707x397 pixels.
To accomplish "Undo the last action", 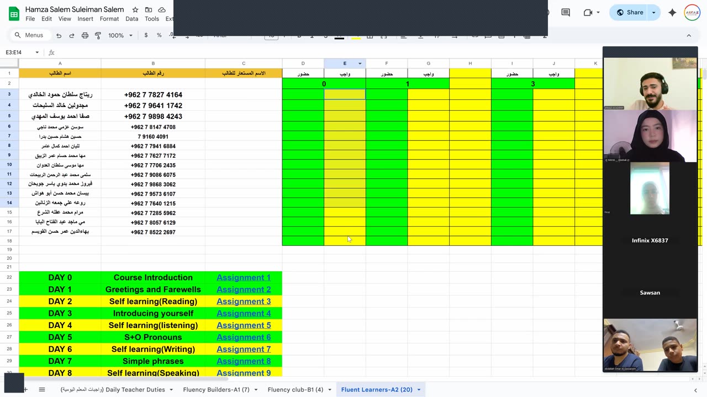I will [59, 35].
